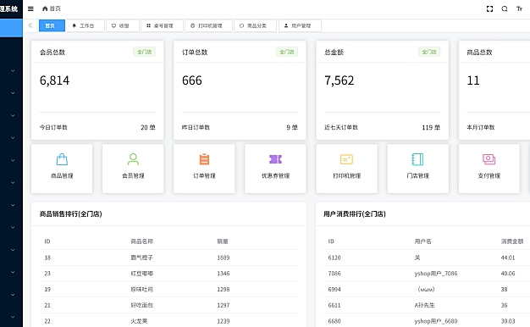Click today's order count 20 单

[148, 127]
